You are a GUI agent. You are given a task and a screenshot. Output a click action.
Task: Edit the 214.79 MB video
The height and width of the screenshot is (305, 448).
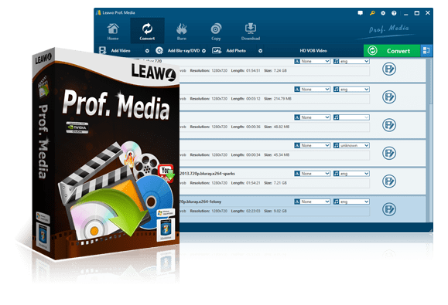(389, 97)
